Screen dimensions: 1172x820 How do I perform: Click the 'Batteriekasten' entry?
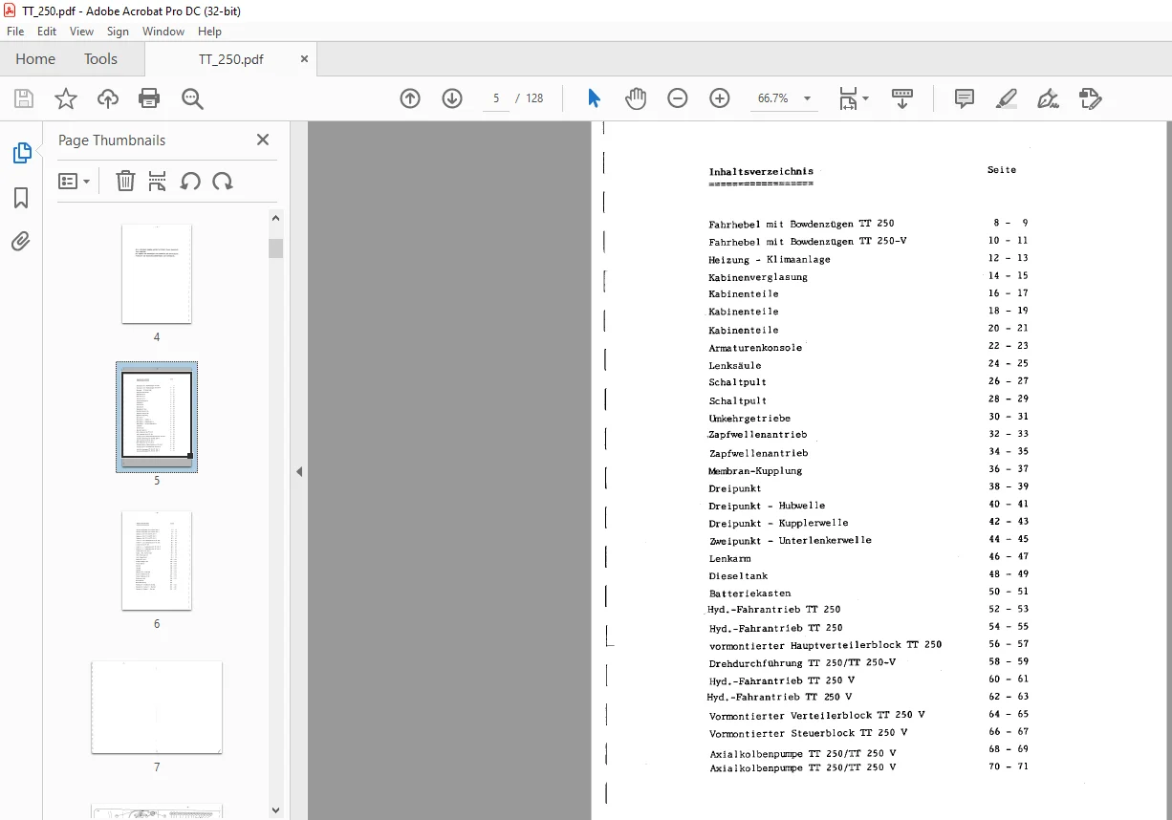(749, 593)
